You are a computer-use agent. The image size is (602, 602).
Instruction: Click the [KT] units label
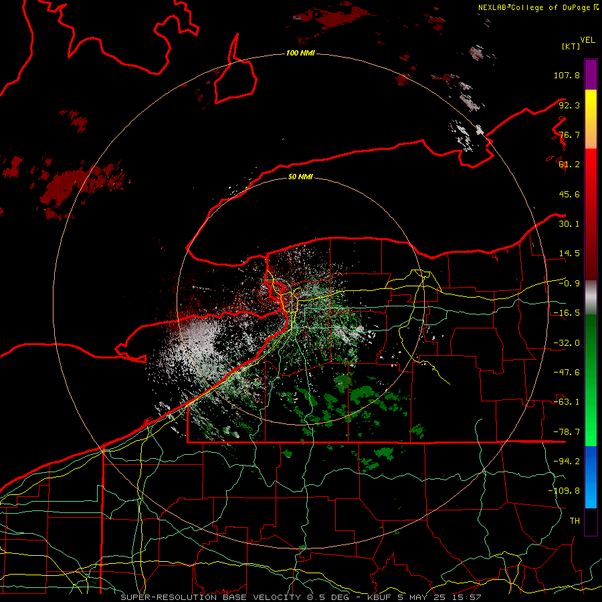pyautogui.click(x=571, y=46)
